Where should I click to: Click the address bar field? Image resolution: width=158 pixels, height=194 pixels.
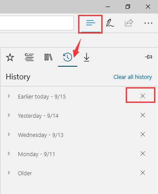[x=37, y=23]
